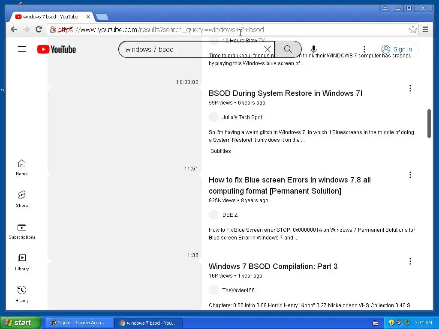Bookmark this page with the star
The width and height of the screenshot is (439, 329).
(x=413, y=30)
